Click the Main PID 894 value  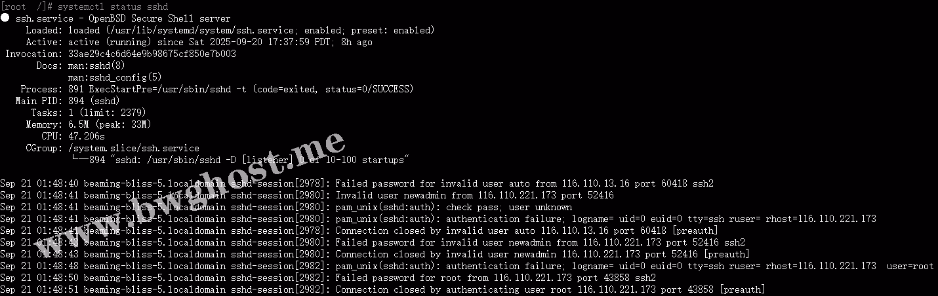click(x=94, y=102)
